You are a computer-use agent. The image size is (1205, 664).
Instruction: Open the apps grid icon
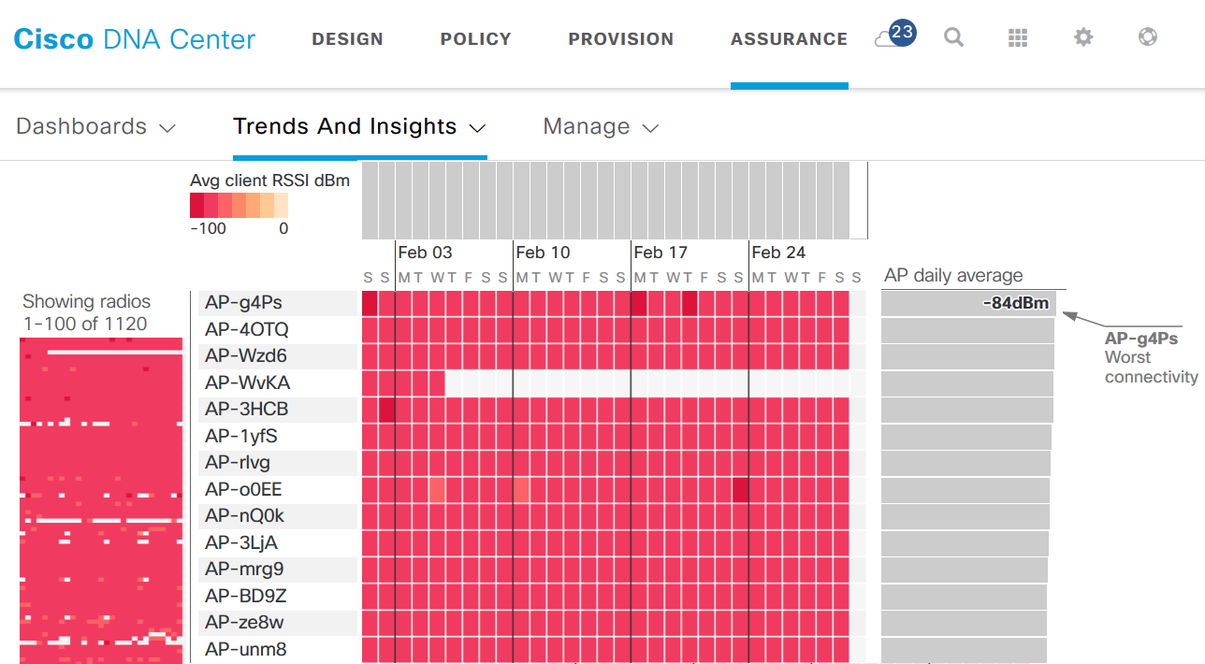point(1018,37)
